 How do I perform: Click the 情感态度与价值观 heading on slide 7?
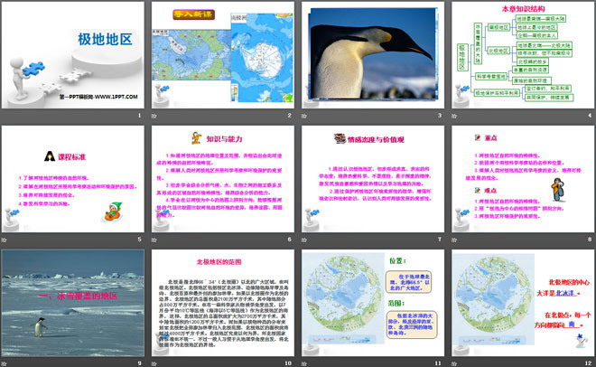(376, 139)
